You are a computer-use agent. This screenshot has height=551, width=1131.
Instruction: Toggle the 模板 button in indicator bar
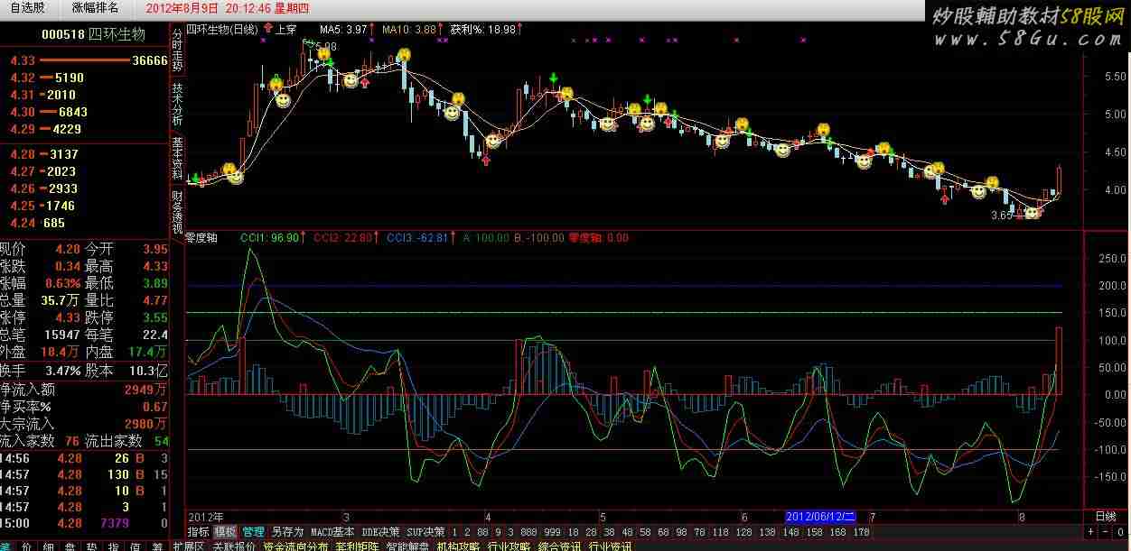click(225, 532)
